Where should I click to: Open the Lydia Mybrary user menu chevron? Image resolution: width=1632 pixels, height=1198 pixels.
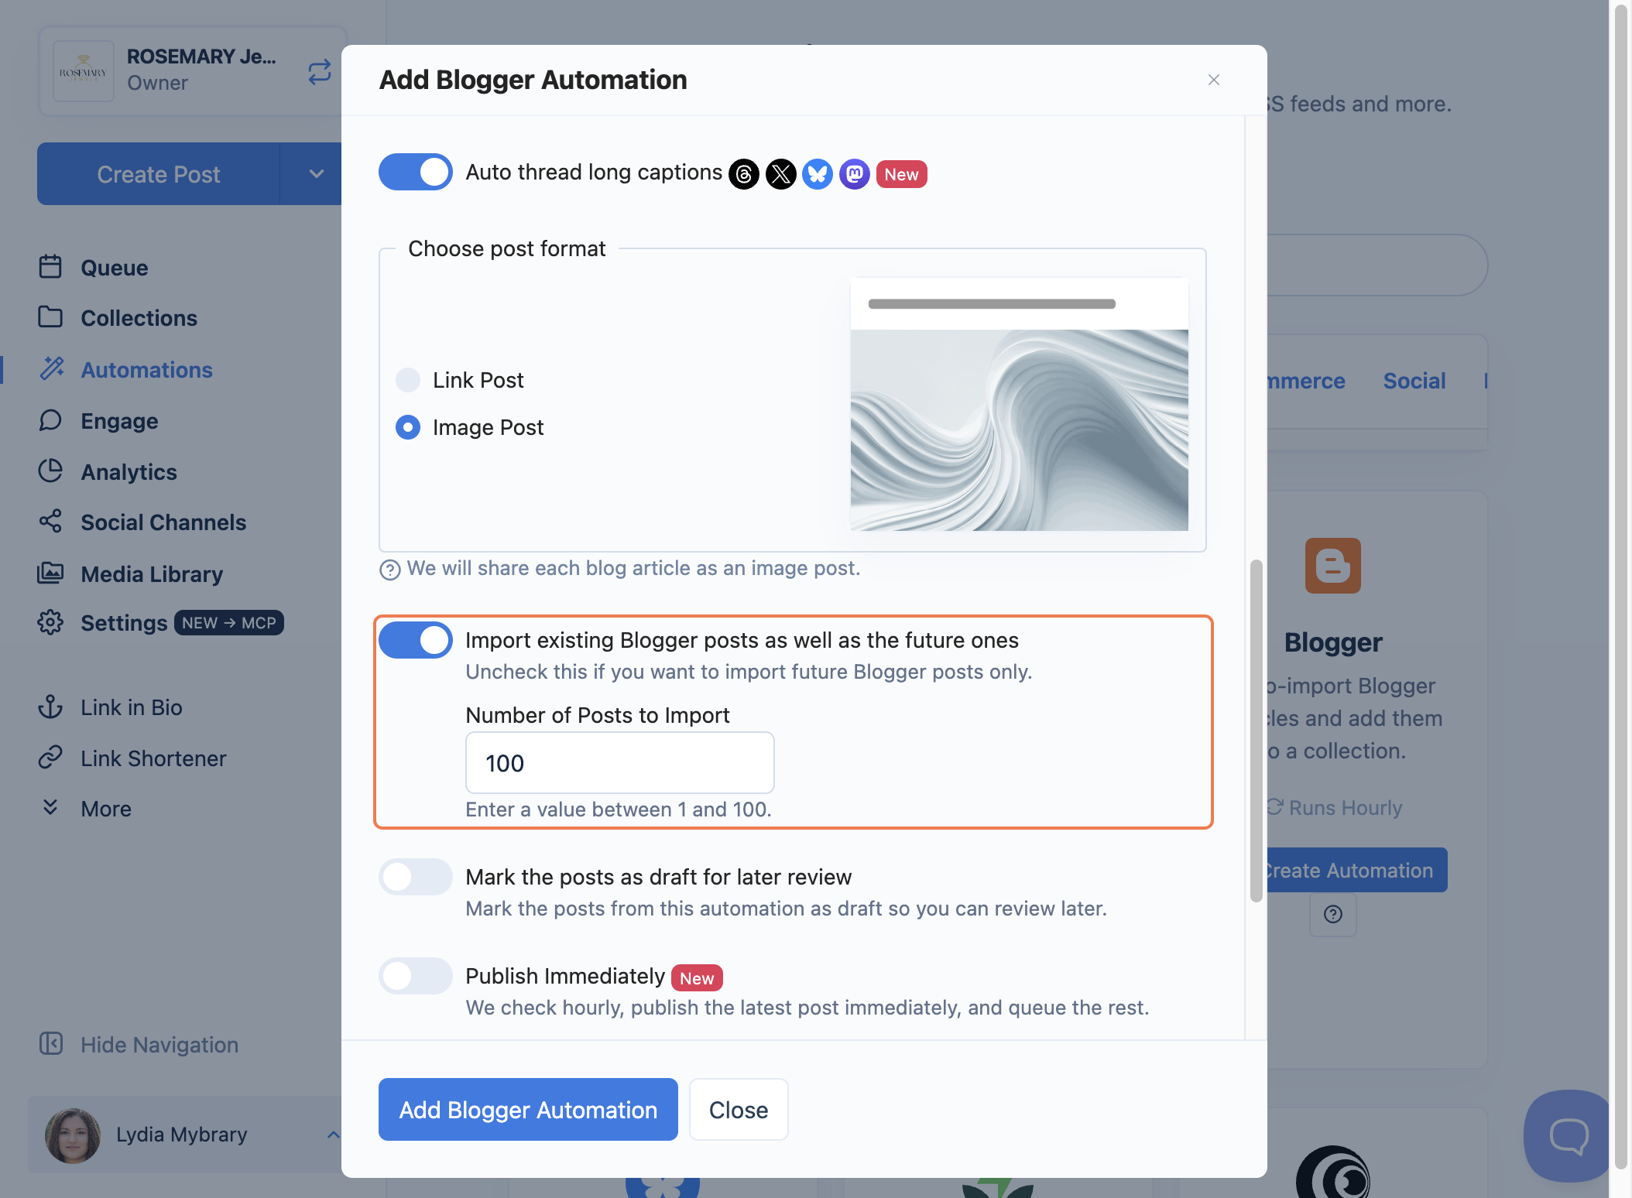(x=333, y=1135)
